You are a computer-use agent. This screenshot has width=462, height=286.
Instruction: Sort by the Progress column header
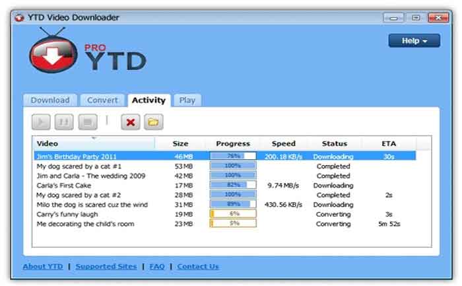[233, 143]
